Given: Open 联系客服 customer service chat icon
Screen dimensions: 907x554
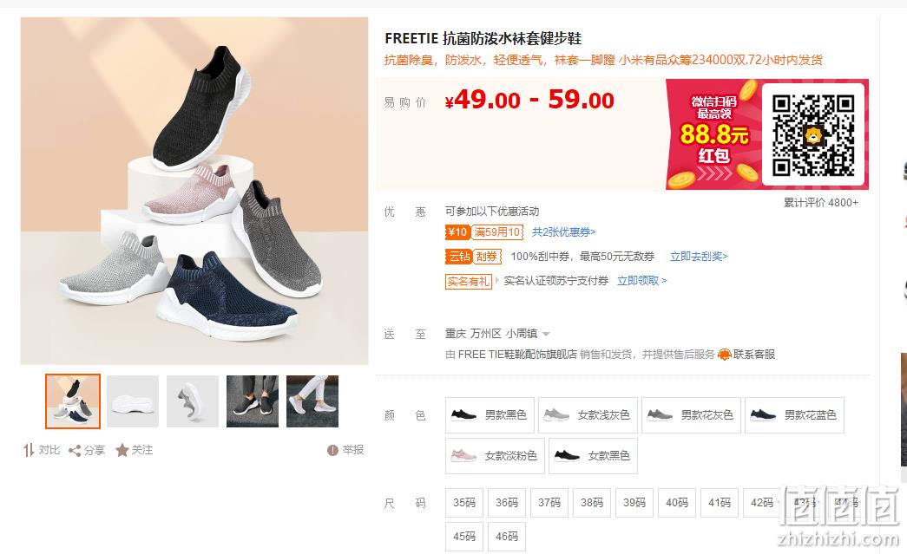Looking at the screenshot, I should (724, 354).
